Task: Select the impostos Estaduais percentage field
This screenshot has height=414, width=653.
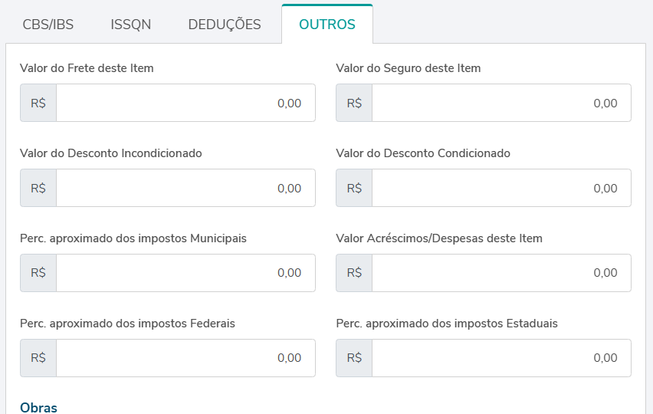Action: 501,359
